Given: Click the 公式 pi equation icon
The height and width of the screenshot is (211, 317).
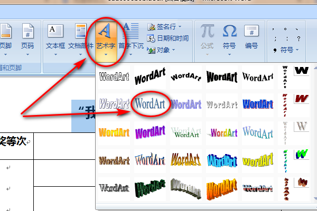Looking at the screenshot, I should (x=207, y=31).
